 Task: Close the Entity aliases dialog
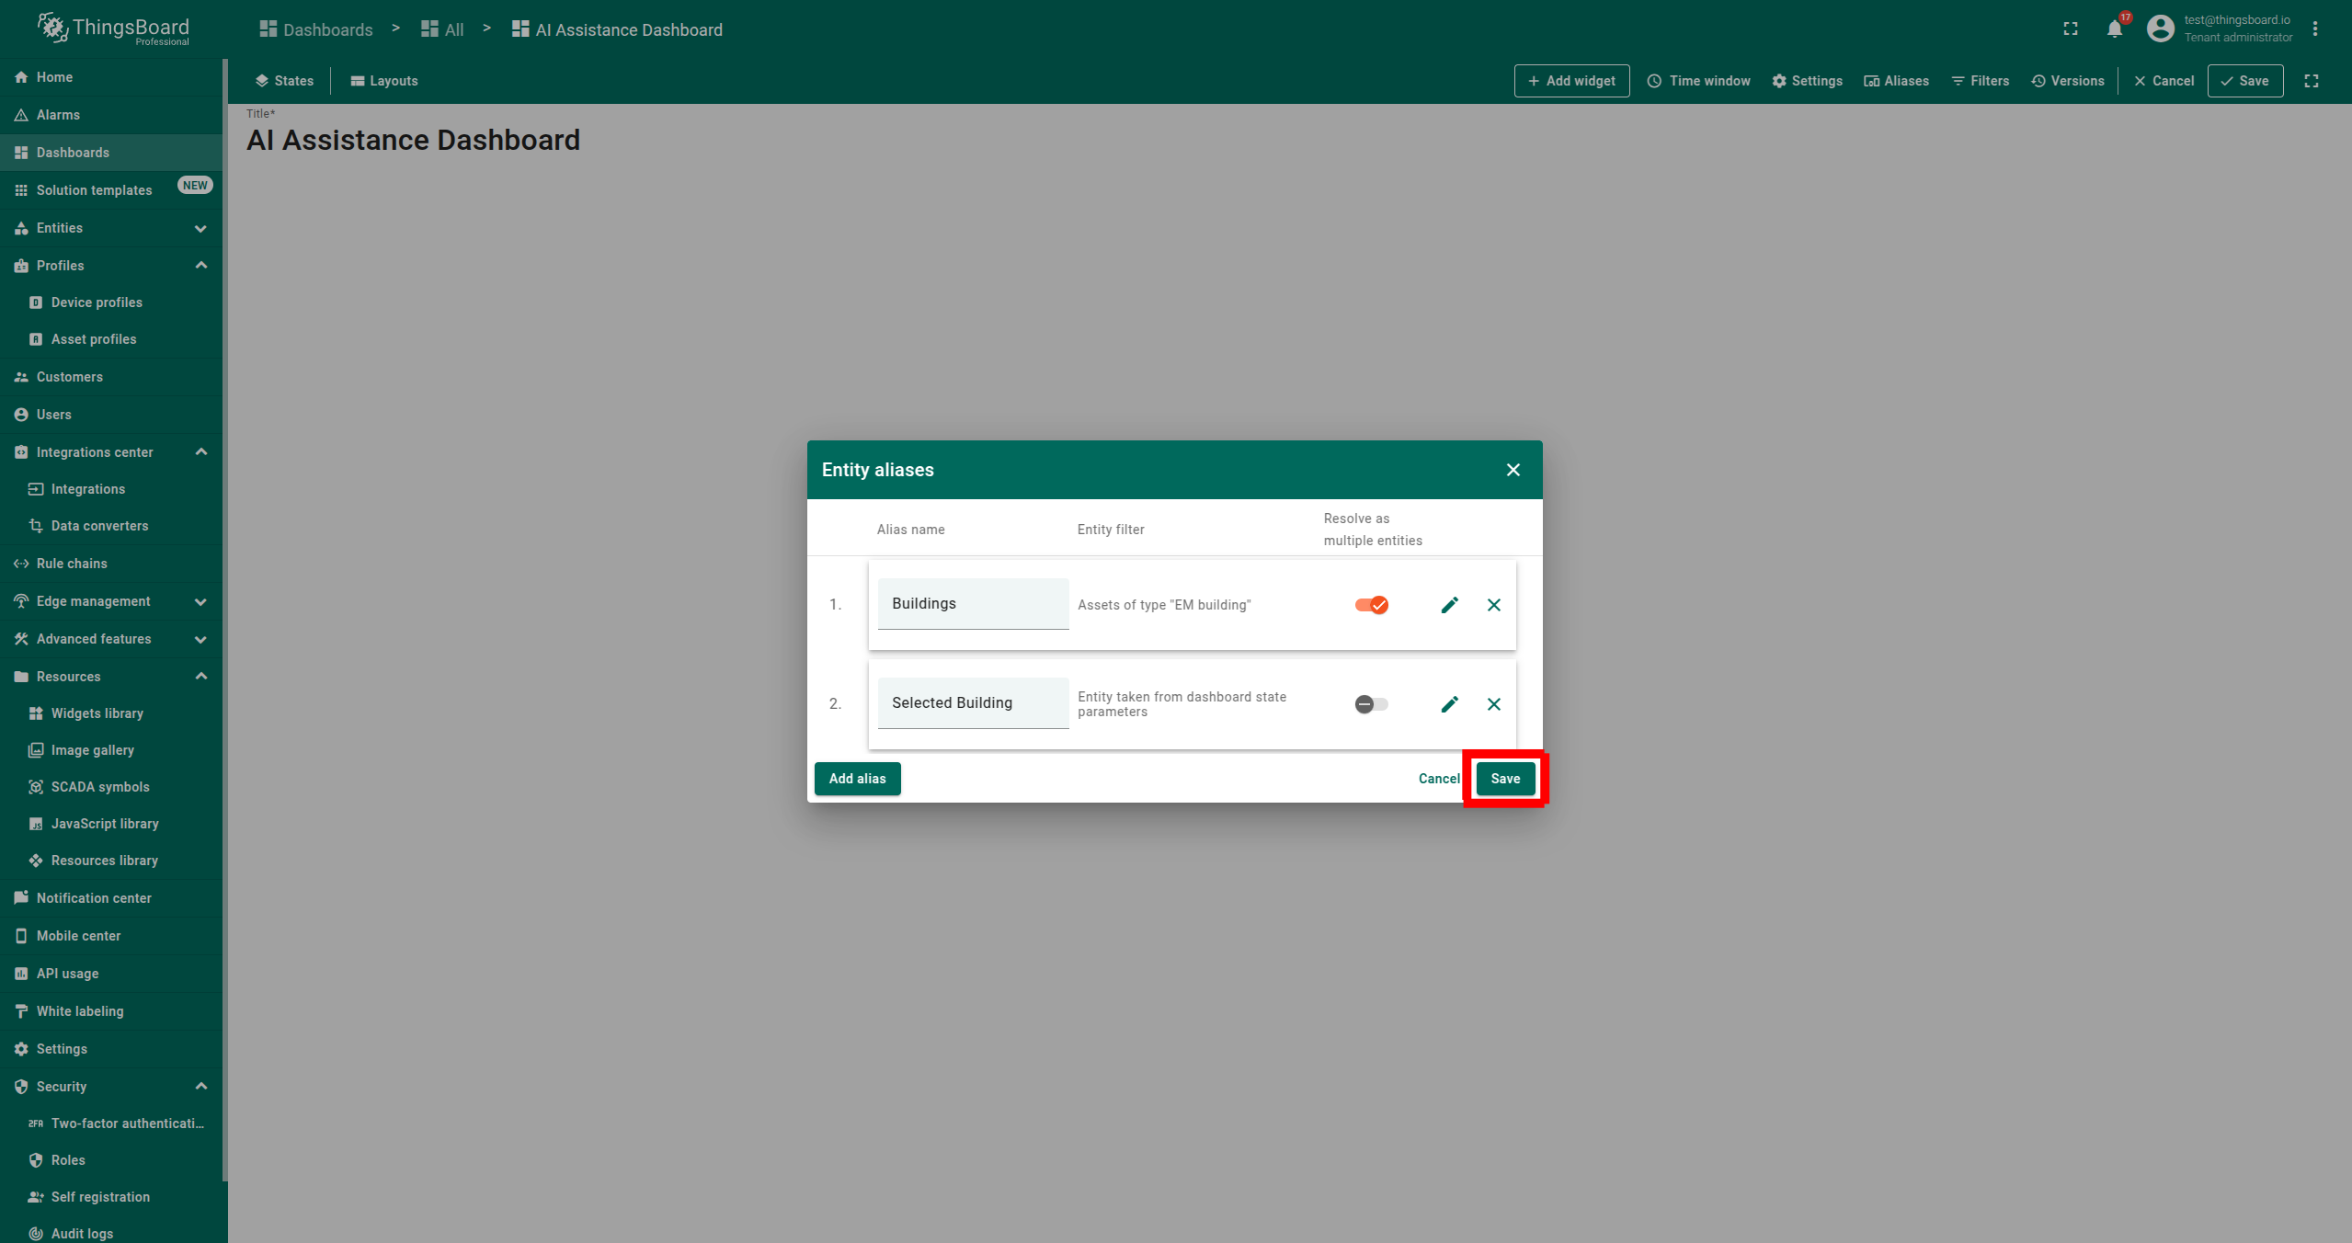pyautogui.click(x=1513, y=470)
